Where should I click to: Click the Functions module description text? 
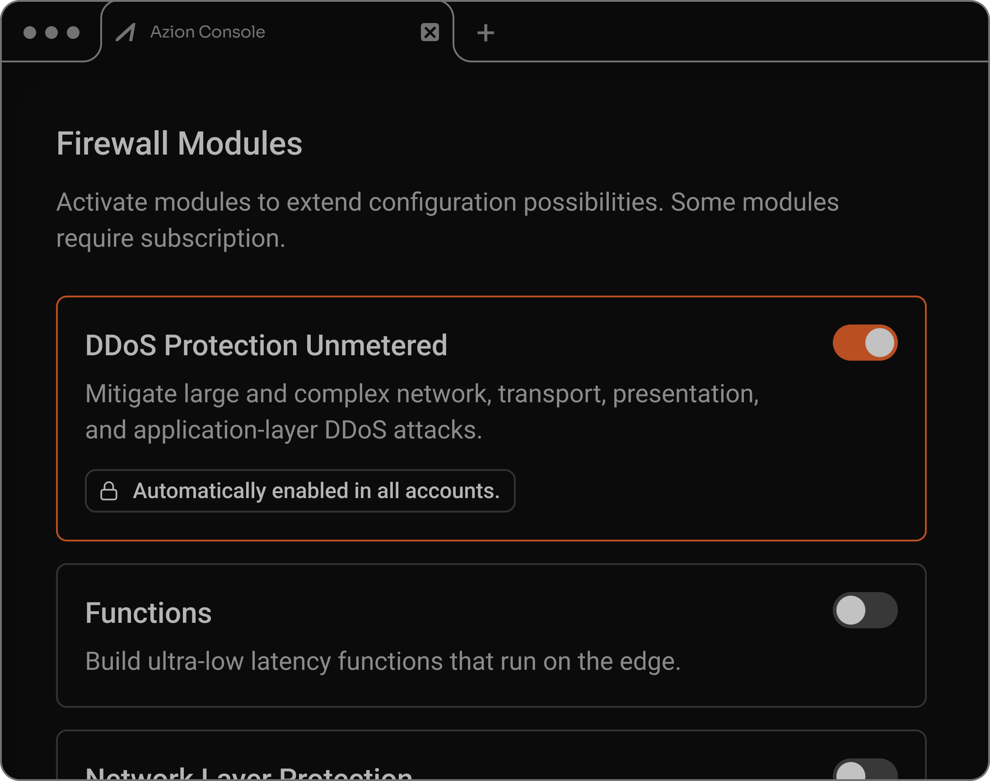(x=383, y=660)
